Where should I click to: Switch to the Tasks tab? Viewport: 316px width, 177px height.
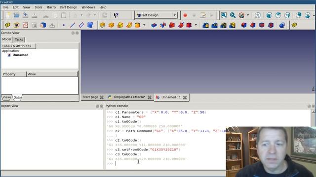click(x=19, y=39)
